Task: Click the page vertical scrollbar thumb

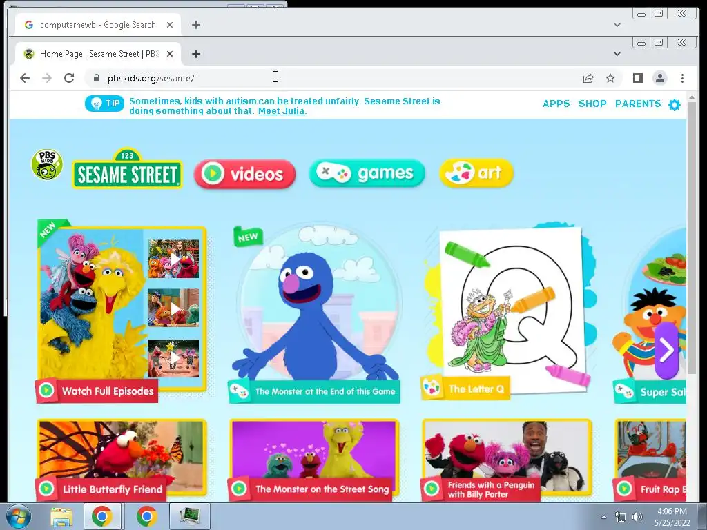Action: 691,239
